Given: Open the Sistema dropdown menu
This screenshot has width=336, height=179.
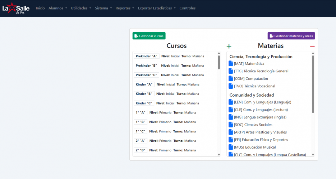Looking at the screenshot, I should [103, 8].
